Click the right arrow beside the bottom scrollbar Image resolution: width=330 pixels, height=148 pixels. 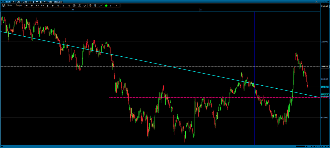(307, 146)
